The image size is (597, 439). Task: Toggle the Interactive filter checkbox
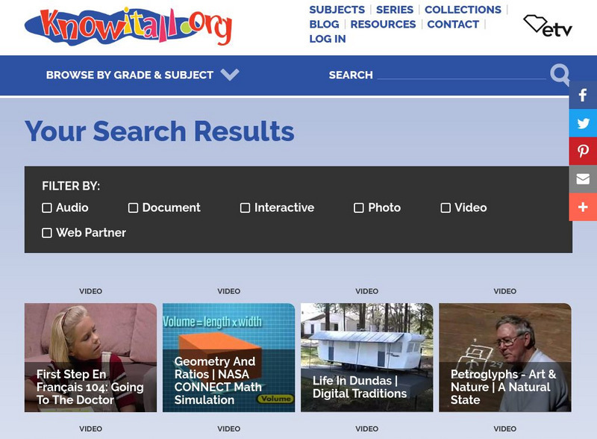(x=246, y=208)
